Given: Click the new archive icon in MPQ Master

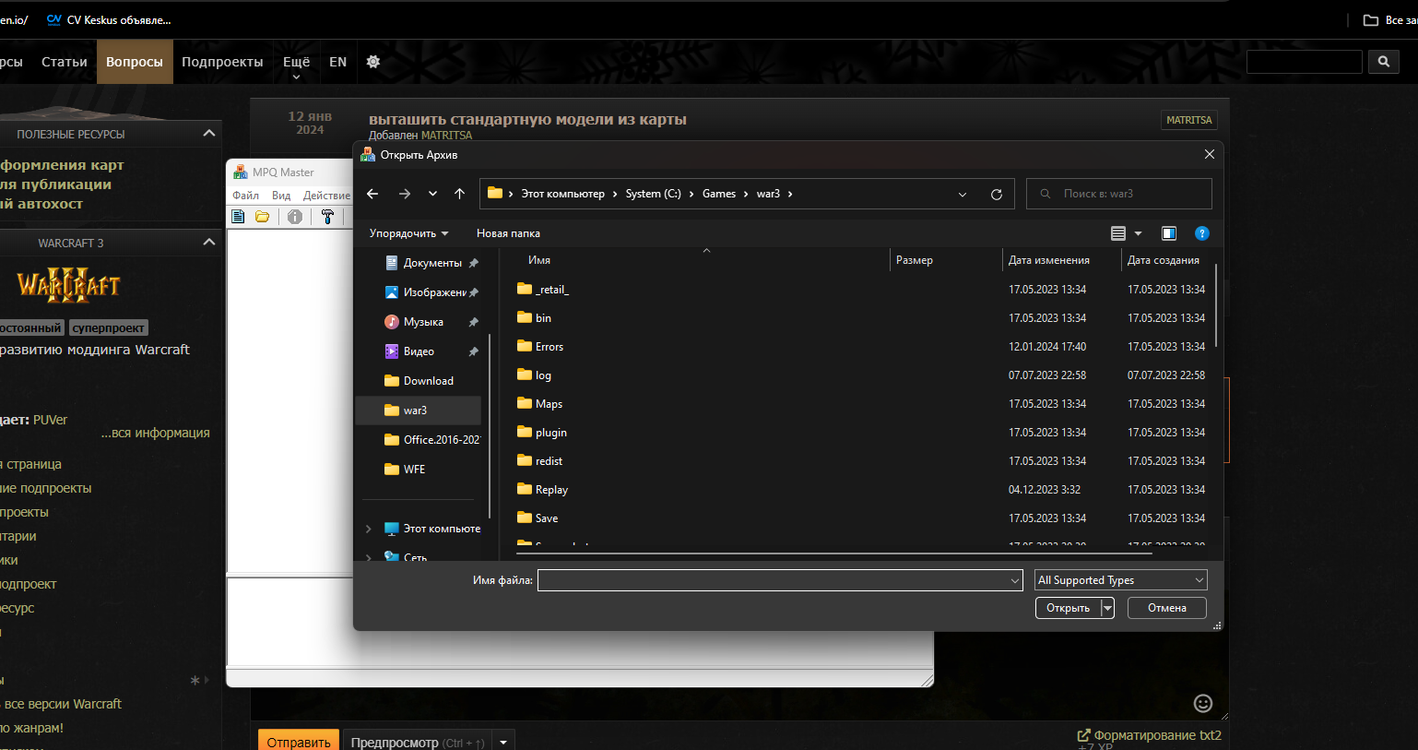Looking at the screenshot, I should tap(238, 217).
